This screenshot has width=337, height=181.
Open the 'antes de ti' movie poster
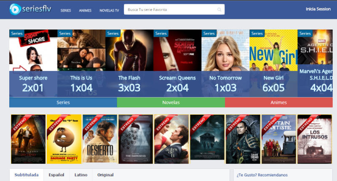coord(171,139)
